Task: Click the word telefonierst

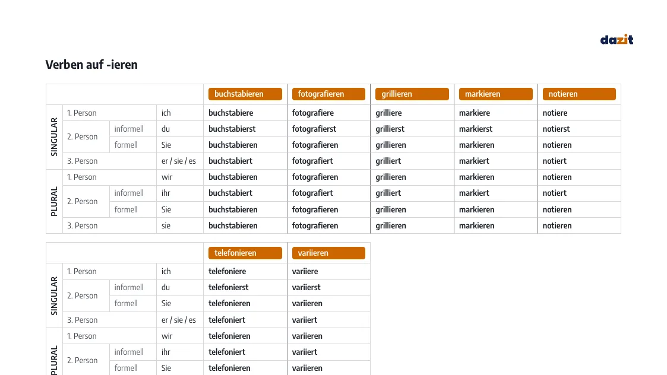Action: tap(229, 287)
